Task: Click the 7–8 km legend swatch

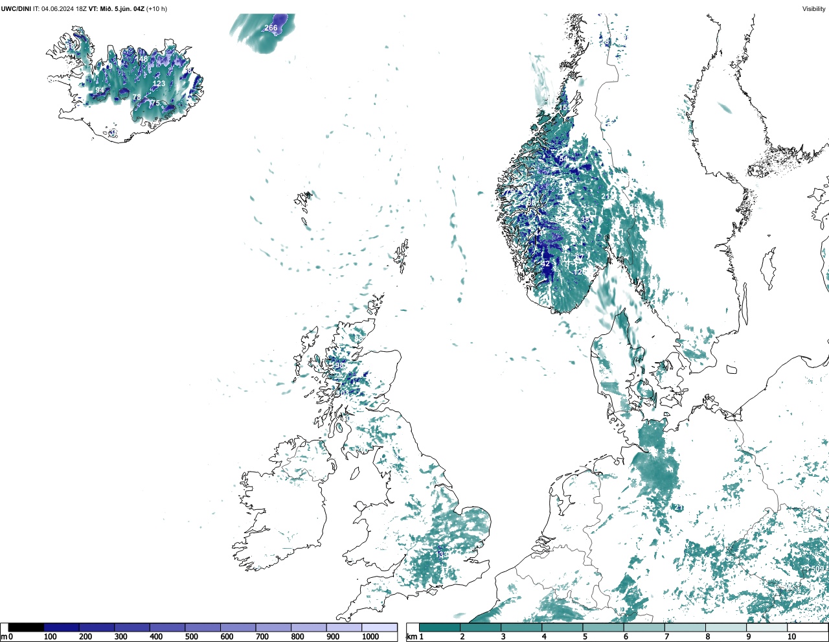Action: point(685,627)
